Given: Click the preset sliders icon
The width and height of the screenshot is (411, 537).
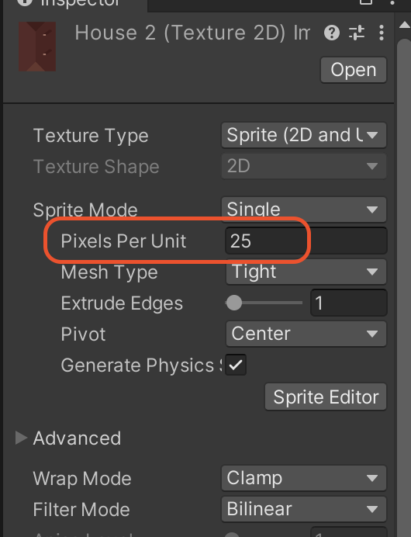Looking at the screenshot, I should 357,33.
